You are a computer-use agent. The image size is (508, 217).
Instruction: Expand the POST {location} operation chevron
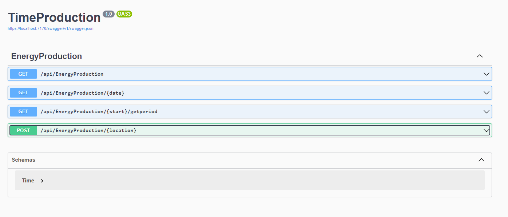(x=486, y=130)
